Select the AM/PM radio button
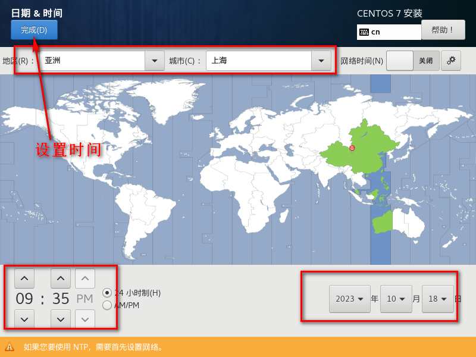 [x=107, y=305]
